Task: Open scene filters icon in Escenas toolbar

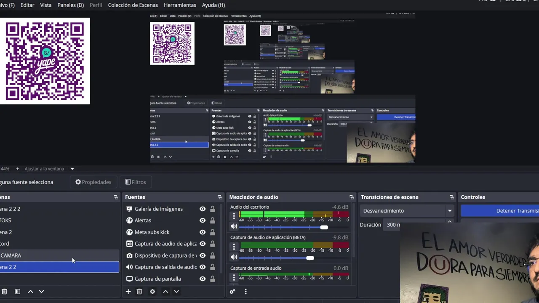Action: coord(17,291)
